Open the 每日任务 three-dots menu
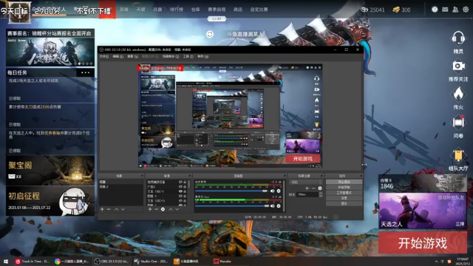 coord(85,72)
